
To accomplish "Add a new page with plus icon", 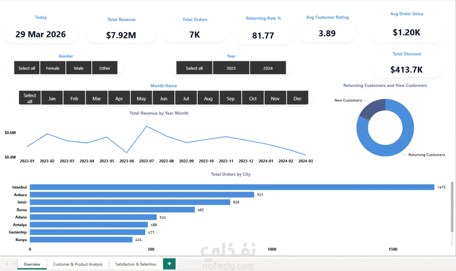I will click(169, 264).
